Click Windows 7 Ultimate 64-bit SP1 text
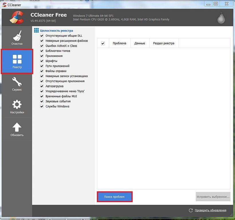235x220 pixels. (x=93, y=16)
